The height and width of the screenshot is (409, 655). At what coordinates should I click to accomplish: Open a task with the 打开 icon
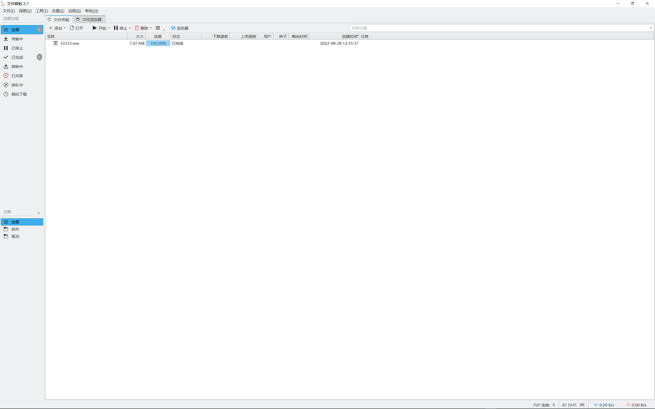pos(72,28)
